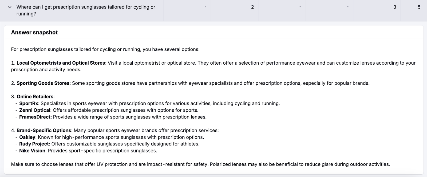Click the SportRx retailer name
Image resolution: width=427 pixels, height=177 pixels.
pyautogui.click(x=28, y=103)
